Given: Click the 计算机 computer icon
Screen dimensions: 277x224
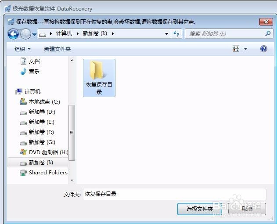Looking at the screenshot, I should pyautogui.click(x=19, y=92).
